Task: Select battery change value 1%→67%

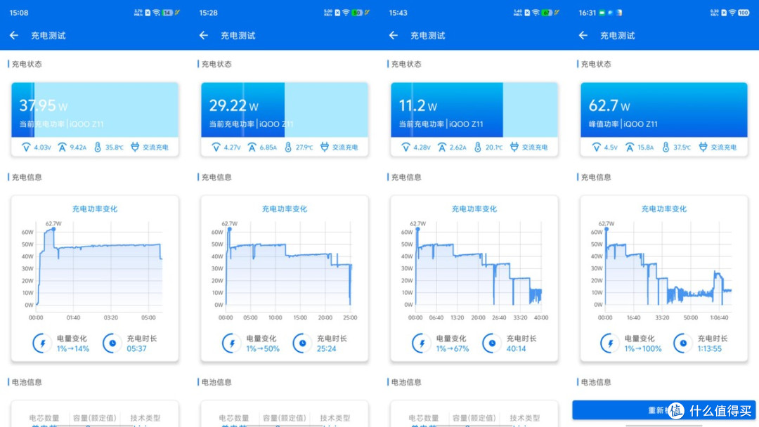Action: click(x=453, y=348)
